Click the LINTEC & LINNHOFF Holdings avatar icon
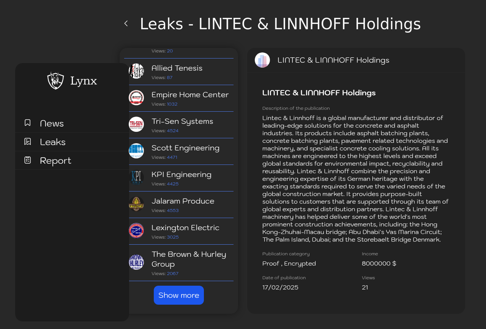 (x=262, y=60)
